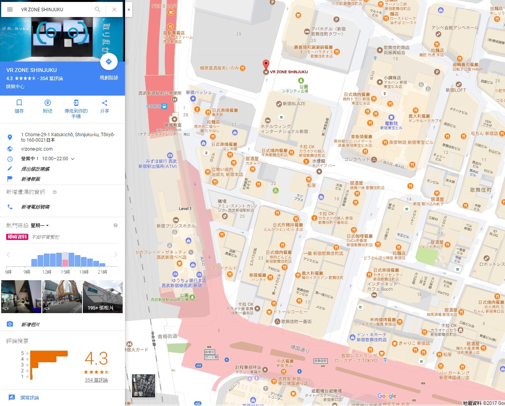The width and height of the screenshot is (505, 406).
Task: Clear the search with the X icon
Action: pyautogui.click(x=114, y=9)
